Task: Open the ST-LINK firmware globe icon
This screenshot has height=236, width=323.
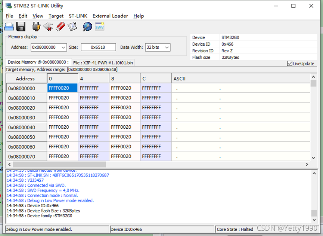Action: (87, 27)
